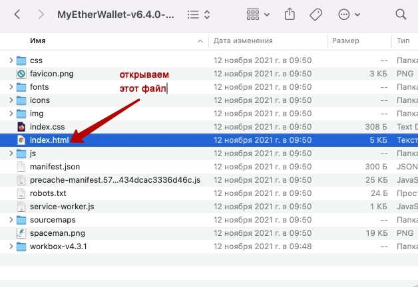Click the 25 КБ size value

pos(377,180)
